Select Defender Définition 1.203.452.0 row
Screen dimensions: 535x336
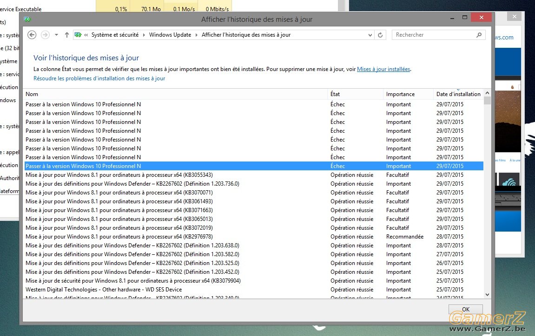253,272
